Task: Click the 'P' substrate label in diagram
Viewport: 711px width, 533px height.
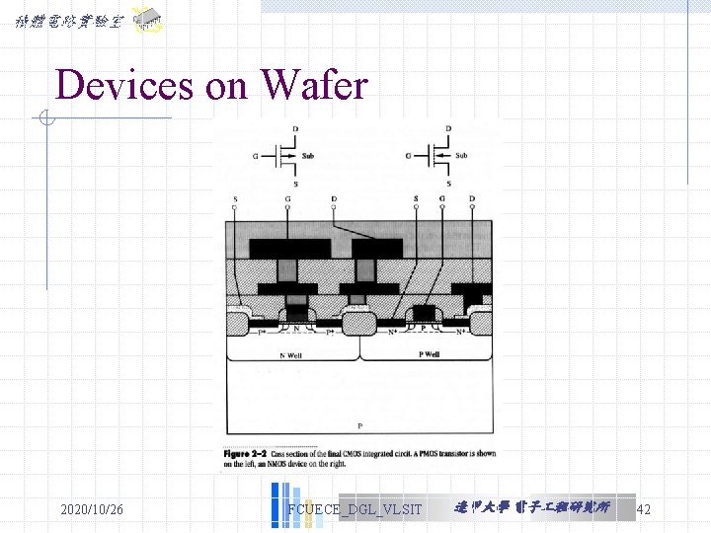Action: point(360,425)
